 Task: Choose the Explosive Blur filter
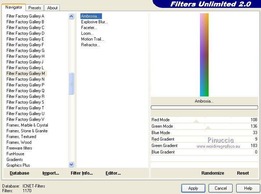tap(94, 22)
